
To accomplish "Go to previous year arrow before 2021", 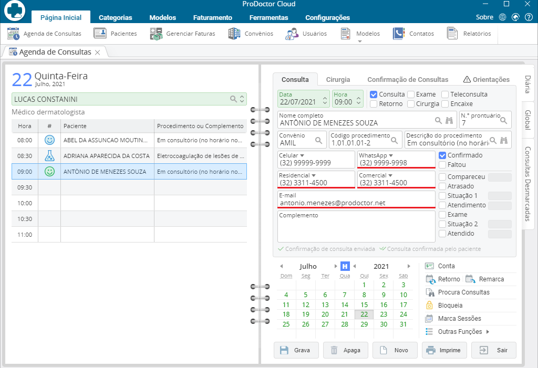I will (355, 266).
